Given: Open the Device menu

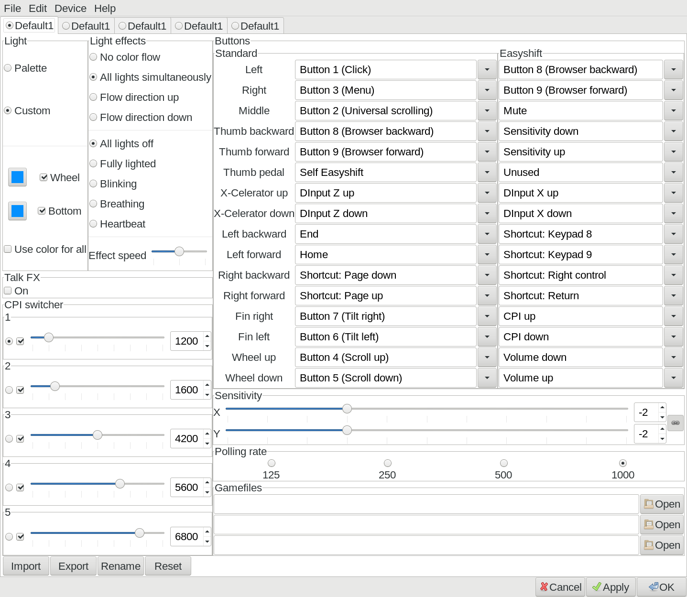Looking at the screenshot, I should (70, 8).
